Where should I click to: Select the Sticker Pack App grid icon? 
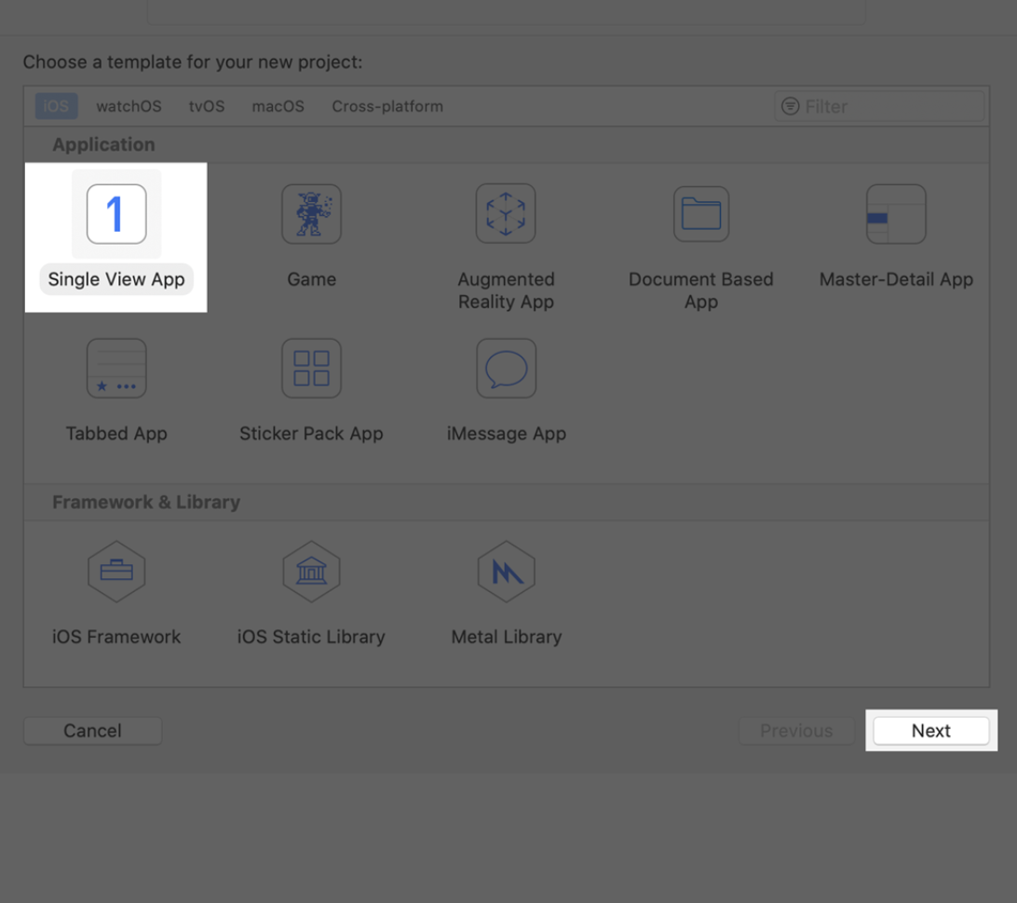point(311,369)
